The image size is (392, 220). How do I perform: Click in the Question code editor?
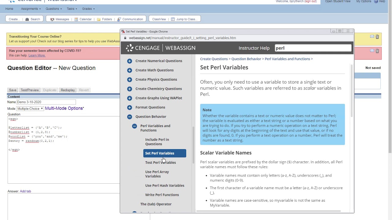(x=64, y=150)
